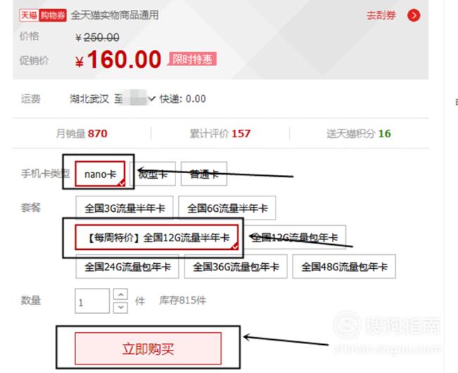This screenshot has height=373, width=458.
Task: Choose the 全国6G流量半年卡 package
Action: point(228,208)
